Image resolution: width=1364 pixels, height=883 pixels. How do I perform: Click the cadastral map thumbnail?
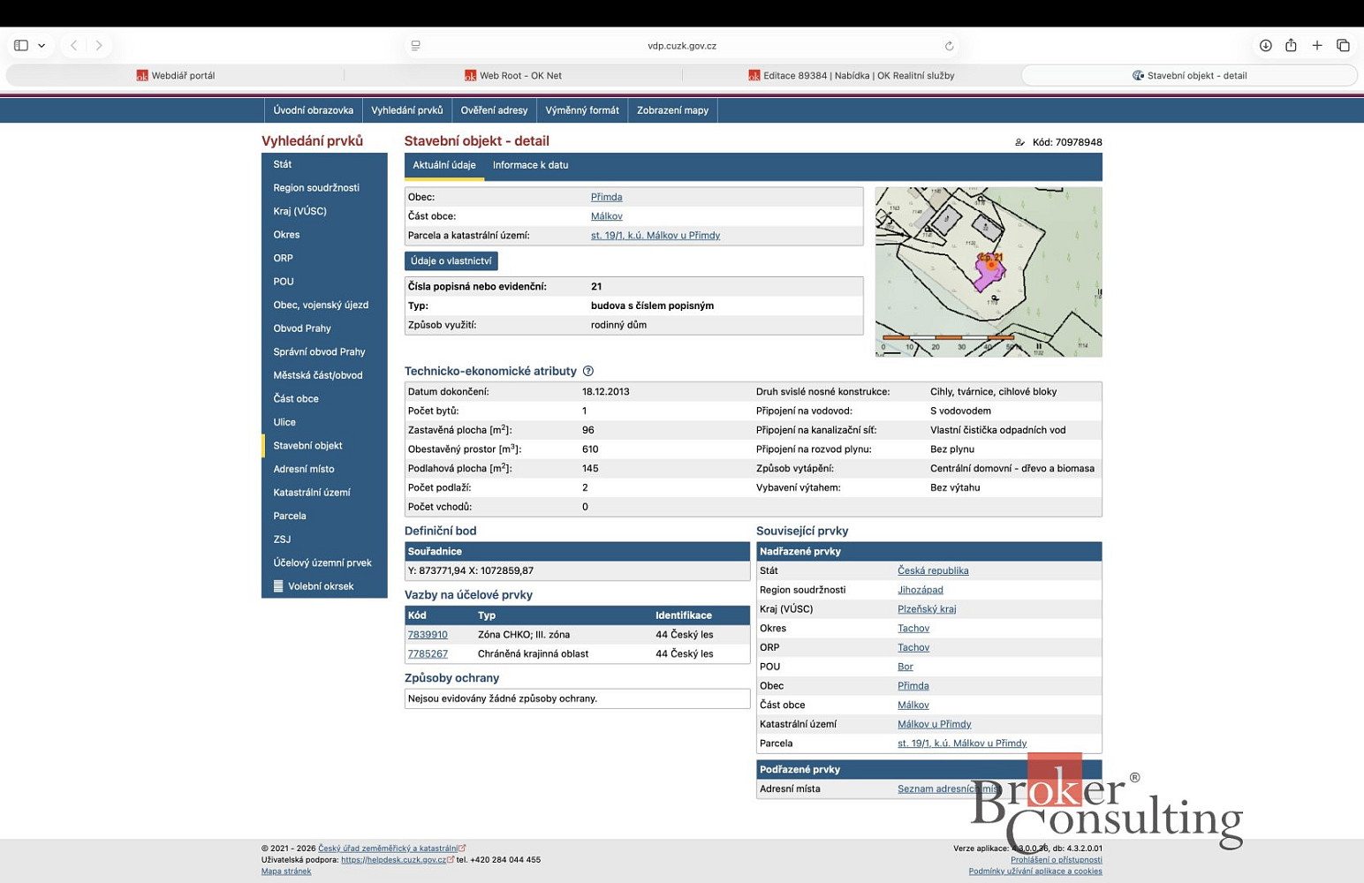pos(989,272)
